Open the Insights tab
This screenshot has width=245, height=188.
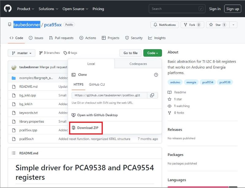[x=157, y=38]
